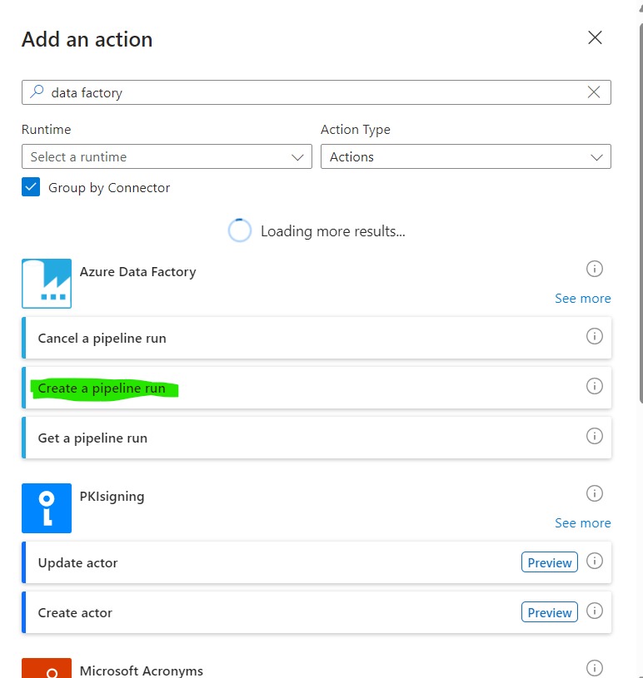Open info for Azure Data Factory connector

[595, 269]
